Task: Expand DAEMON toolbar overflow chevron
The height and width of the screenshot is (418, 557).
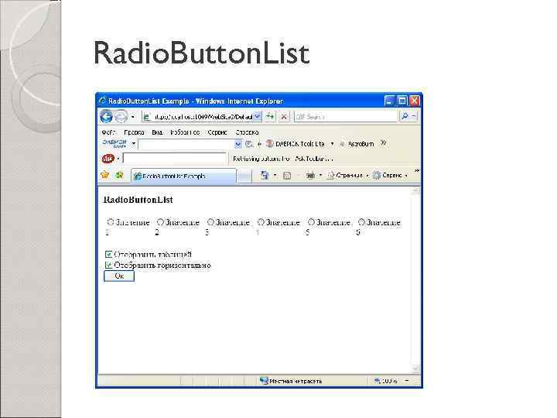Action: [x=383, y=143]
